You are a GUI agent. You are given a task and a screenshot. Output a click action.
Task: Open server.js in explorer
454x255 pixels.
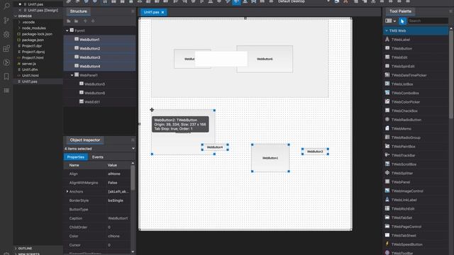(29, 64)
